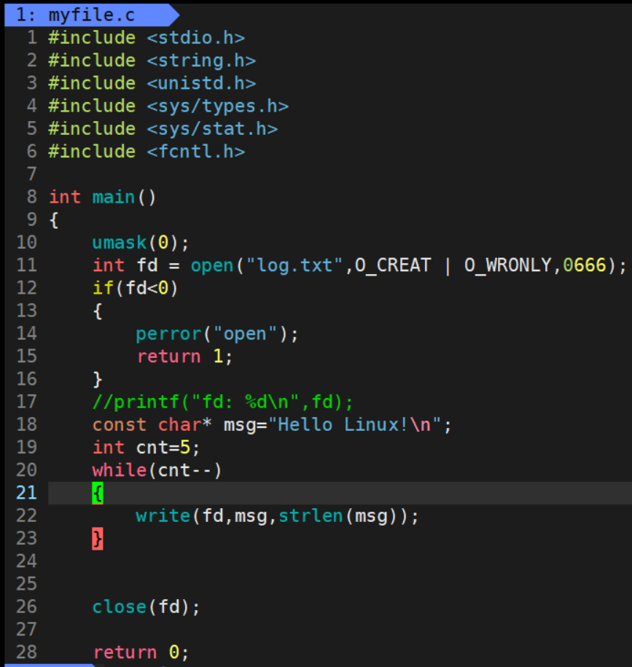This screenshot has width=632, height=667.
Task: Click the 'if(fd<0)' condition
Action: pyautogui.click(x=136, y=289)
